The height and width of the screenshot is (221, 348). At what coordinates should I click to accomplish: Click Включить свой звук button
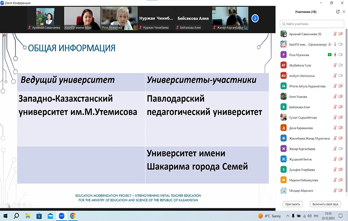pos(325,204)
